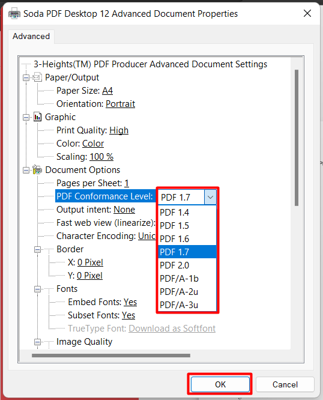Click the vertical scrollbar thumb

[297, 138]
